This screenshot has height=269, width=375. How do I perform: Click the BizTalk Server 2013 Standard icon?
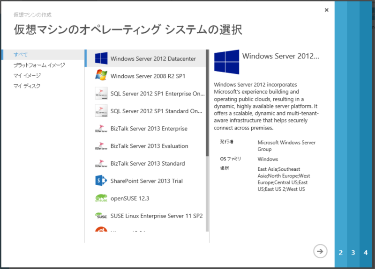click(101, 163)
